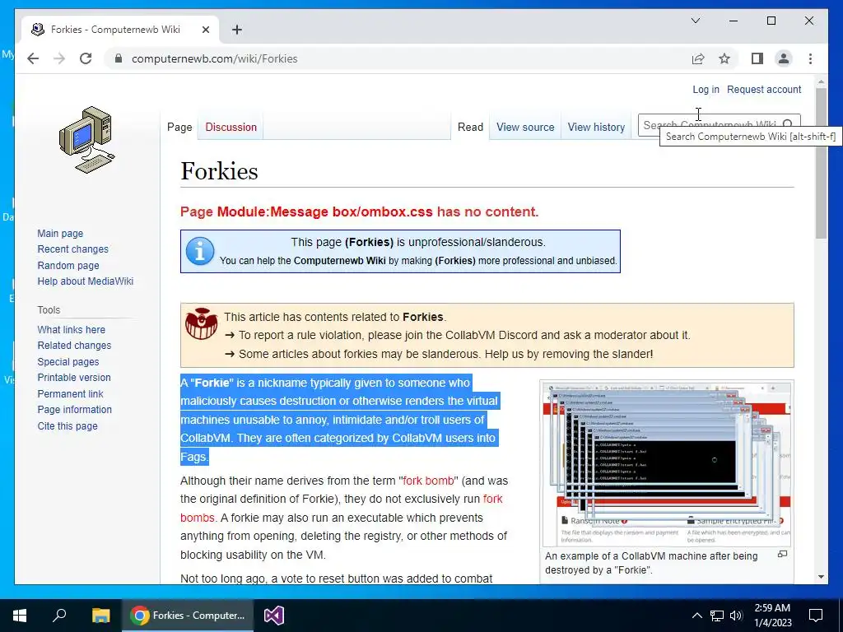Open the Chrome profile avatar
The image size is (843, 632).
[784, 58]
